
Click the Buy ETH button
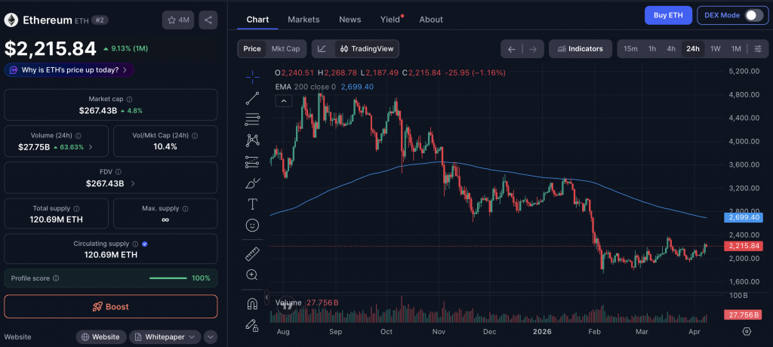coord(668,15)
